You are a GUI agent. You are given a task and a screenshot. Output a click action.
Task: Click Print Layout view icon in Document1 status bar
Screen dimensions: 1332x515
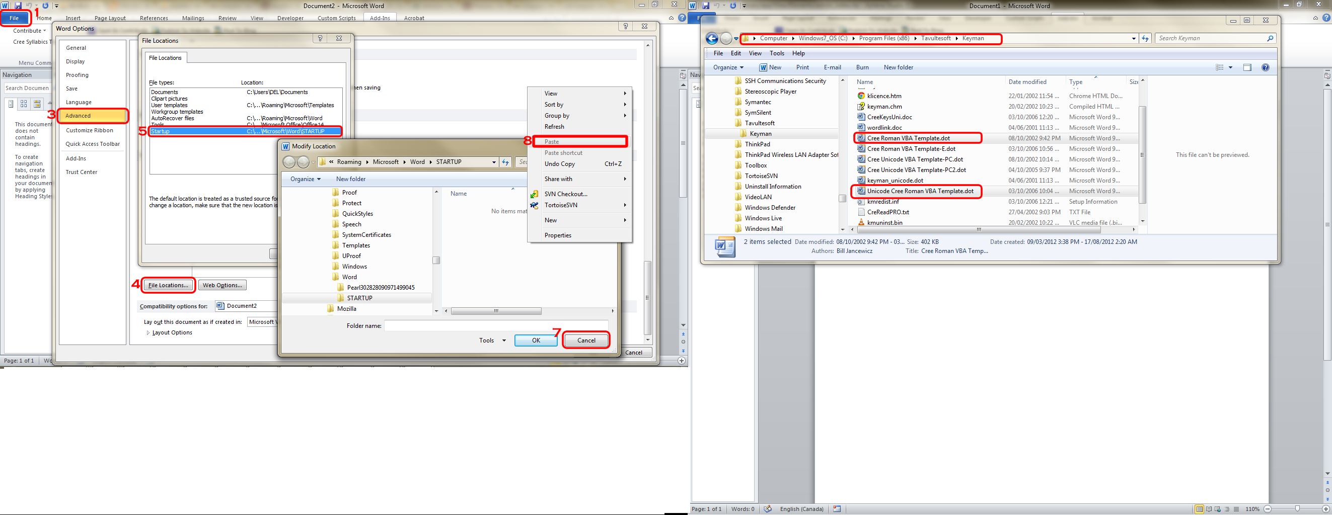pyautogui.click(x=1199, y=509)
